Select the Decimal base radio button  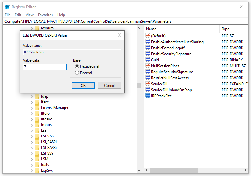77,73
